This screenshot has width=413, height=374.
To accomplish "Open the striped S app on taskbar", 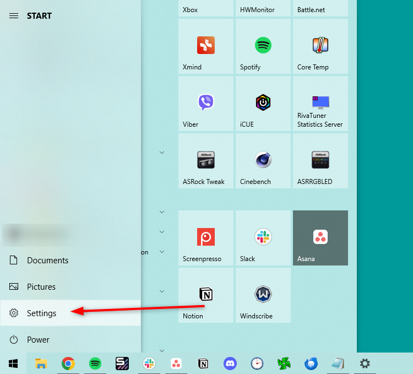I will click(122, 364).
